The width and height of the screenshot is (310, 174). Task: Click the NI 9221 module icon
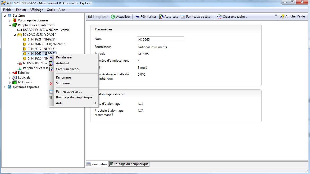click(x=25, y=39)
